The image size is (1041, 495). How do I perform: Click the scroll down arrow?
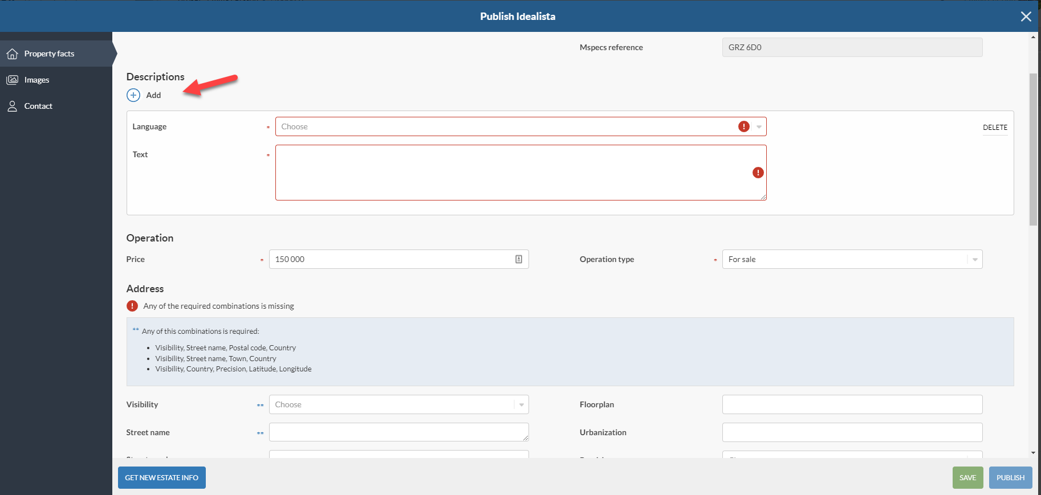(1033, 453)
